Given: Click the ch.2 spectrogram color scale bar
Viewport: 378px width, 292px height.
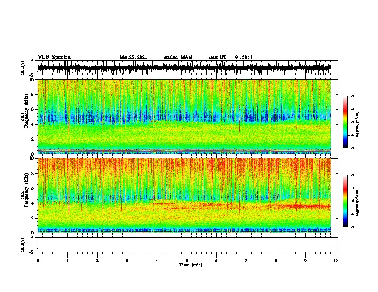Looking at the screenshot, I should point(345,201).
